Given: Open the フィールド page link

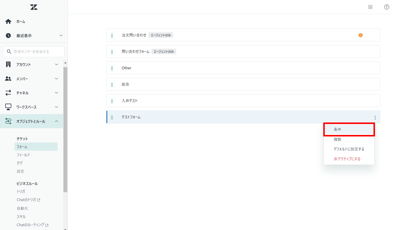Looking at the screenshot, I should coord(23,155).
